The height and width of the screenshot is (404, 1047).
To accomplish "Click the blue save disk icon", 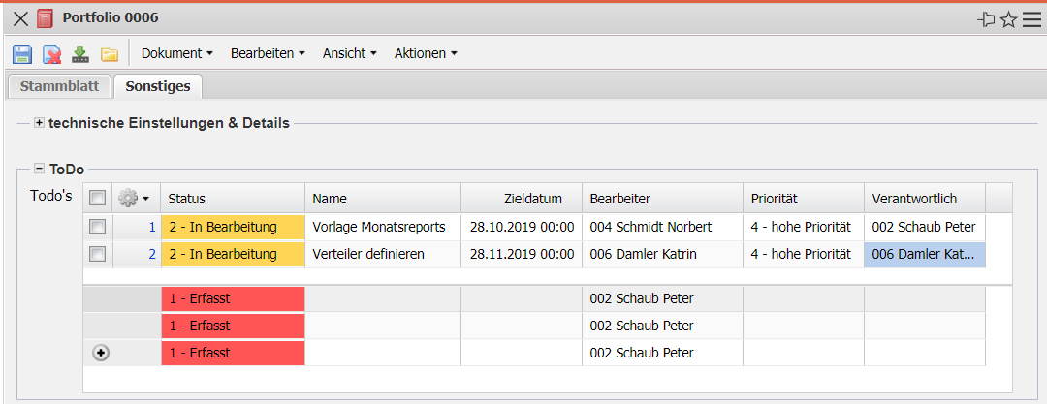I will point(22,54).
